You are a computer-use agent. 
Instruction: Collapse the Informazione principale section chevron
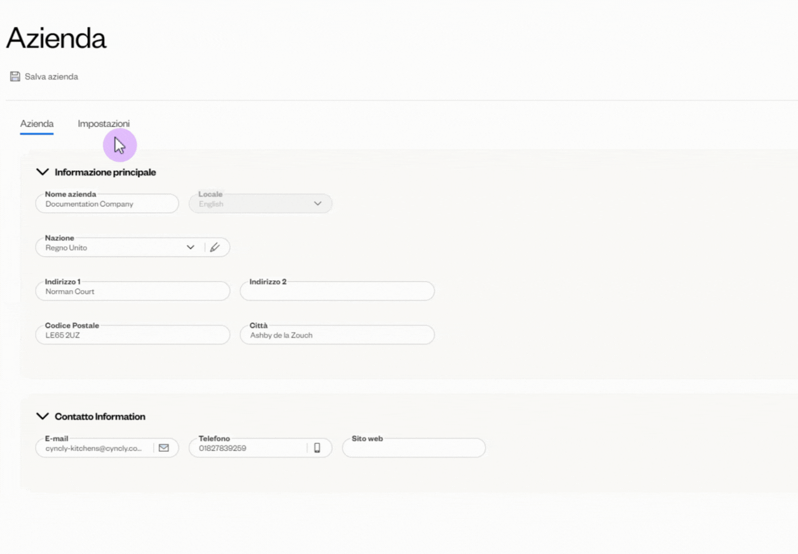(x=42, y=172)
